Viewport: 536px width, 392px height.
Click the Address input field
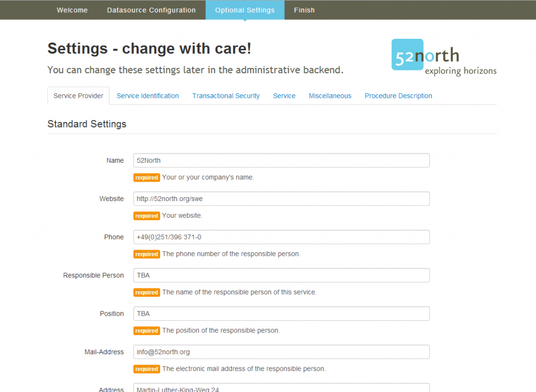(x=281, y=388)
